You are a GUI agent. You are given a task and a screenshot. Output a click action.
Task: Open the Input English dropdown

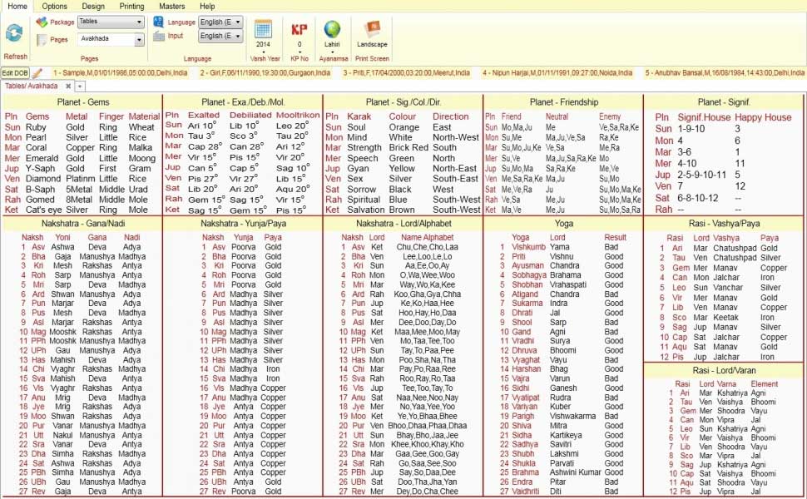point(238,36)
